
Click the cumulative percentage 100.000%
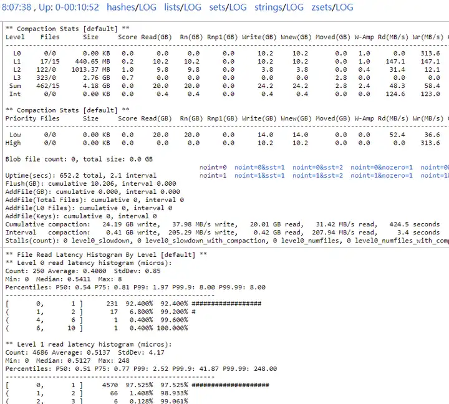172,328
